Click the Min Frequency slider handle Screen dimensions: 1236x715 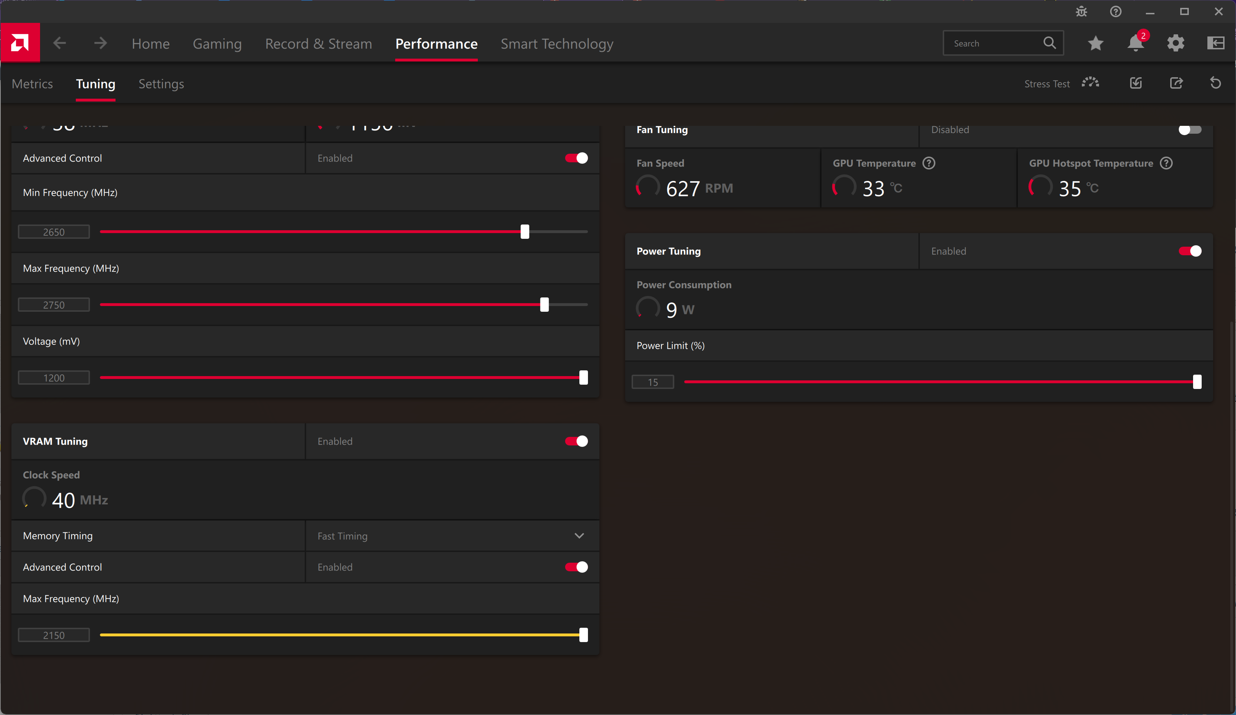pos(525,231)
